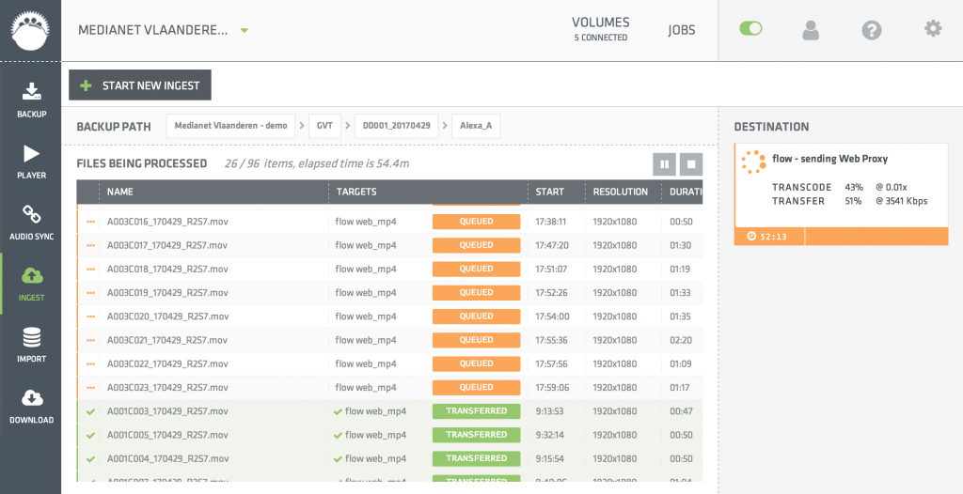The width and height of the screenshot is (963, 494).
Task: Expand options for A003C019_170429_R2S7.mov row
Action: [x=91, y=293]
